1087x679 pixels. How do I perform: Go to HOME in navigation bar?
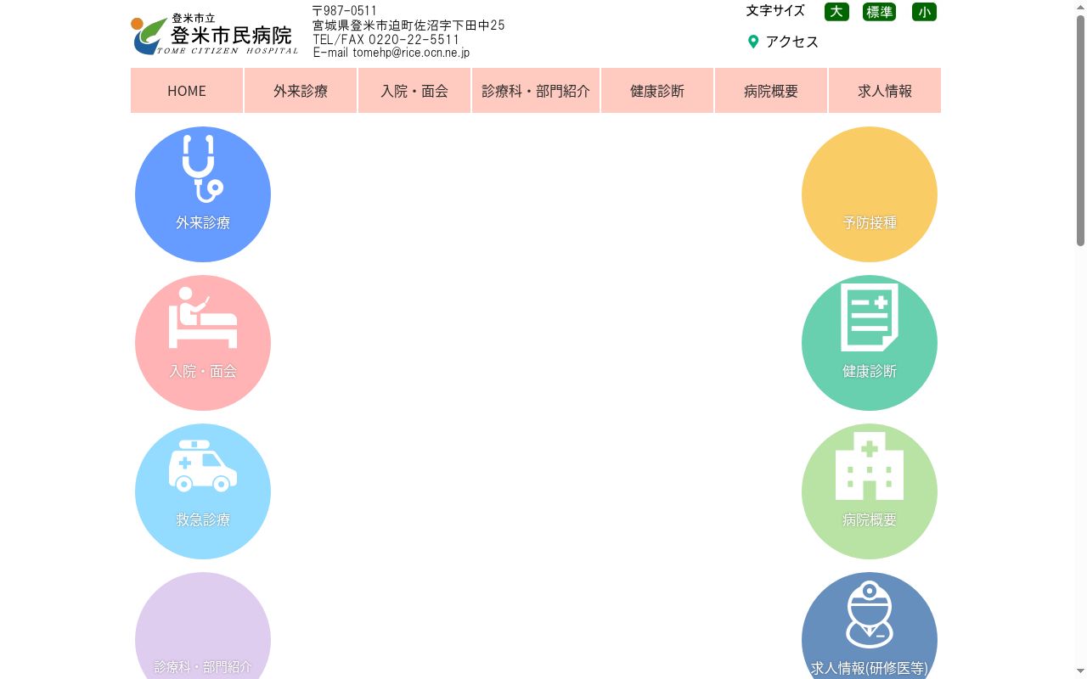pos(187,91)
